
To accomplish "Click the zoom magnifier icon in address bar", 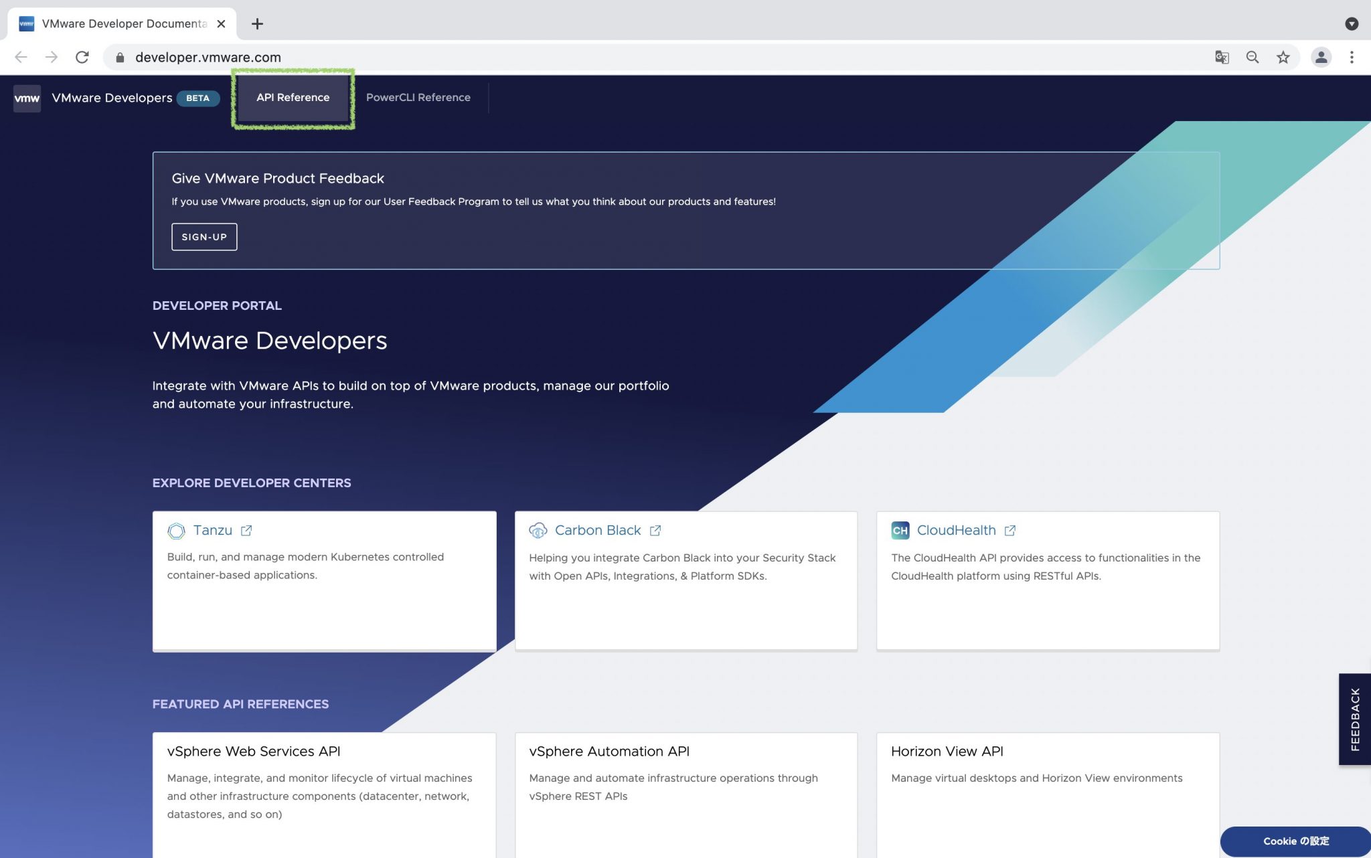I will [1253, 58].
